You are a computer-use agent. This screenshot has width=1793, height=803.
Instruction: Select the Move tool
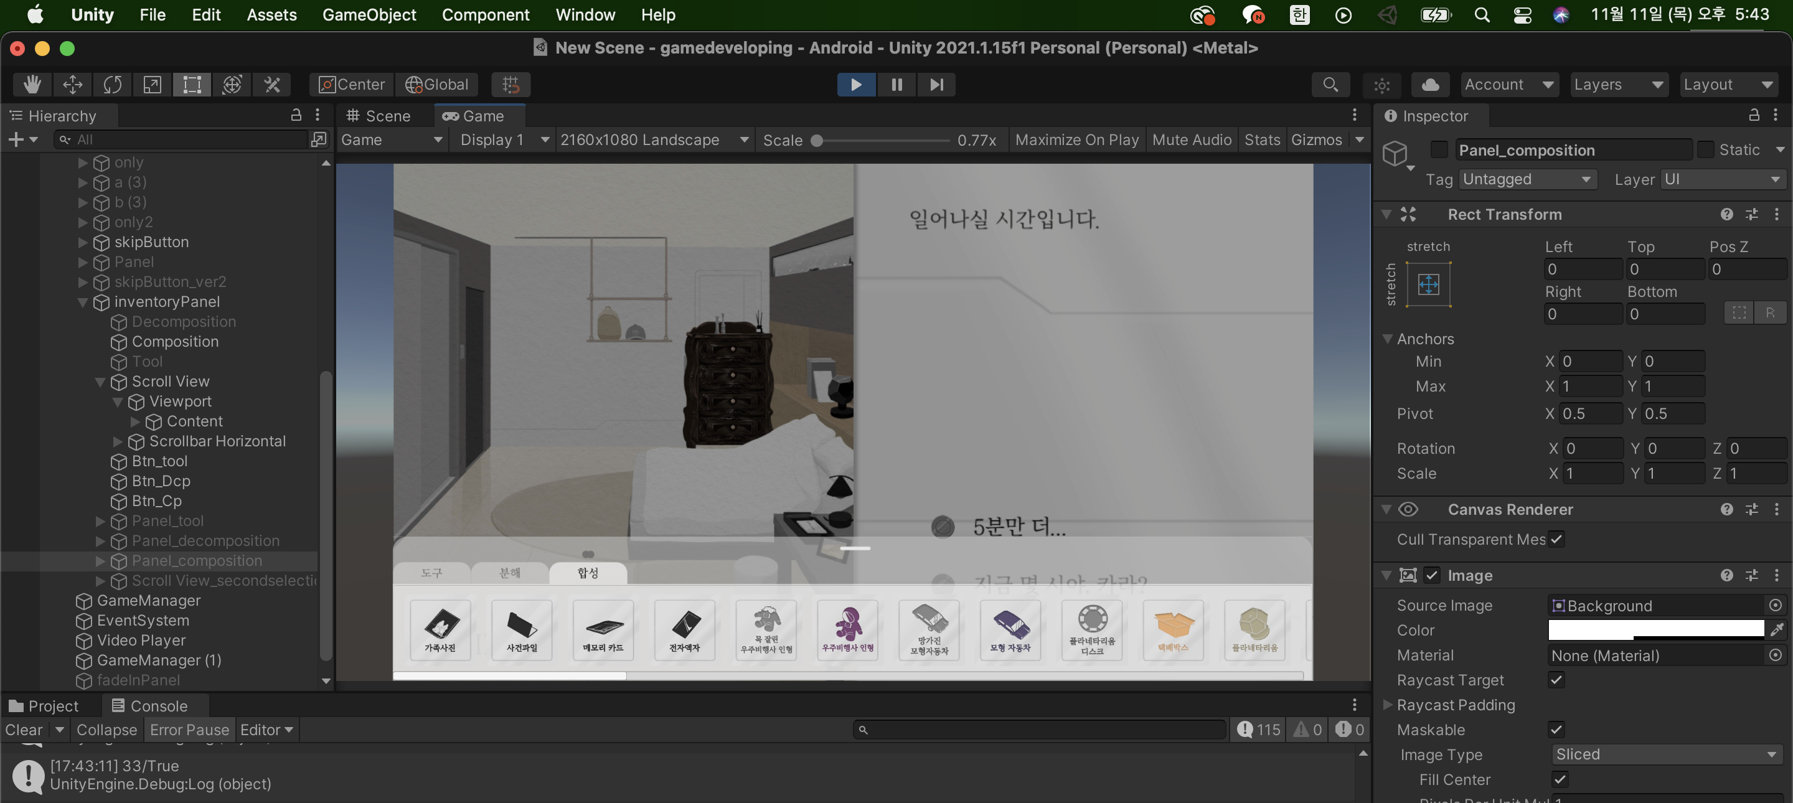pyautogui.click(x=72, y=84)
